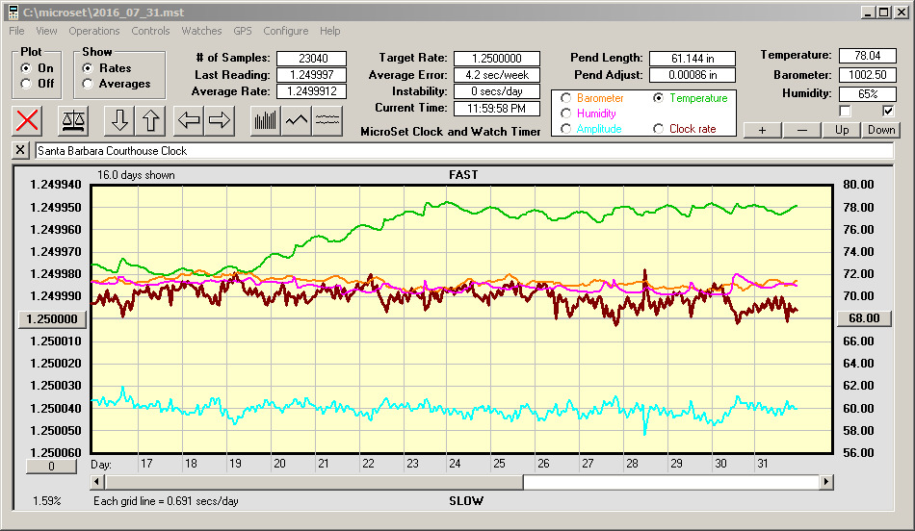Viewport: 915px width, 531px height.
Task: Click the Average Error value field
Action: pos(497,75)
